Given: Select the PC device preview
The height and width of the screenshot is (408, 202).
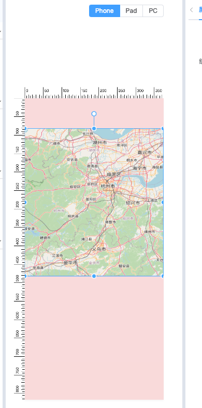Looking at the screenshot, I should pos(153,11).
